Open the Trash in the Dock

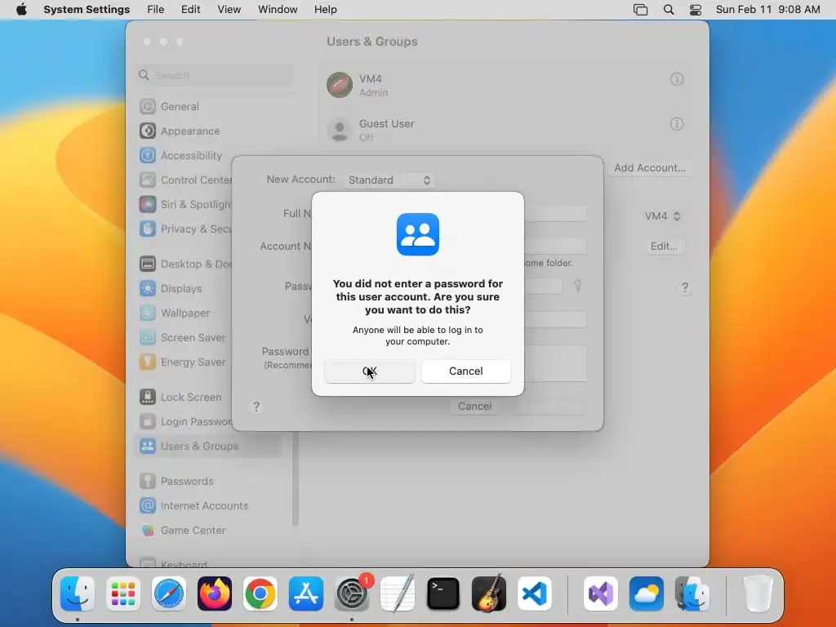point(758,594)
